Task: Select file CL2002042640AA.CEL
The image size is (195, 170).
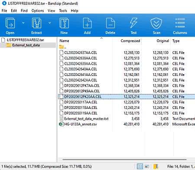Action: [x=81, y=69]
